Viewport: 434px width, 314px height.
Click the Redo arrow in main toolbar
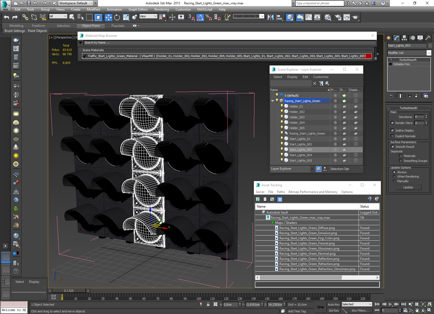tap(15, 17)
